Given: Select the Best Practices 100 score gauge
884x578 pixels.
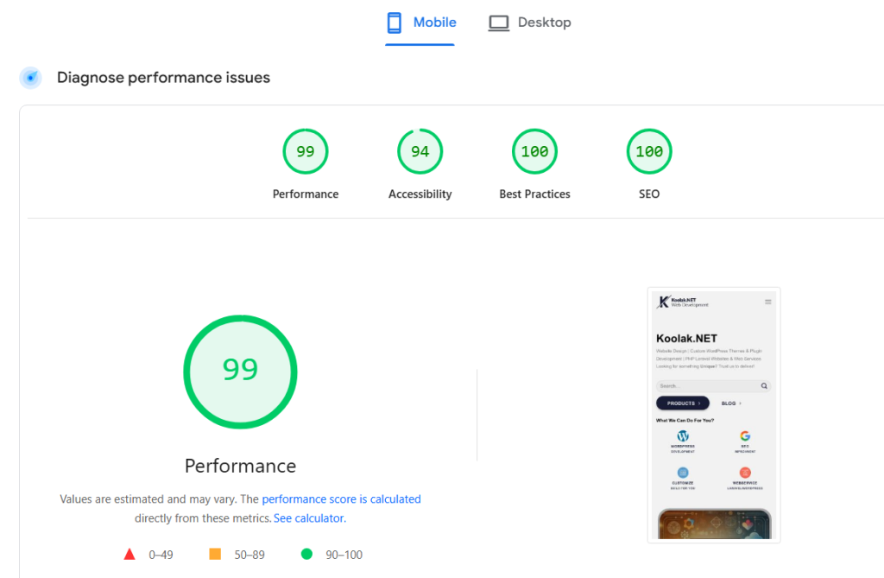Looking at the screenshot, I should (x=534, y=151).
